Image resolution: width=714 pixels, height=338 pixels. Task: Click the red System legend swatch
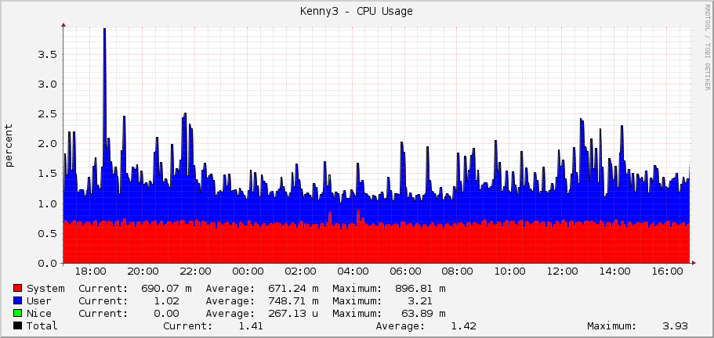click(18, 289)
